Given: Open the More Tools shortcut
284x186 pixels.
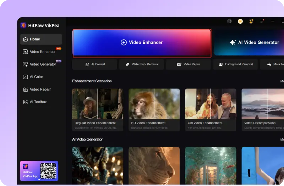Looking at the screenshot, I should [272, 64].
